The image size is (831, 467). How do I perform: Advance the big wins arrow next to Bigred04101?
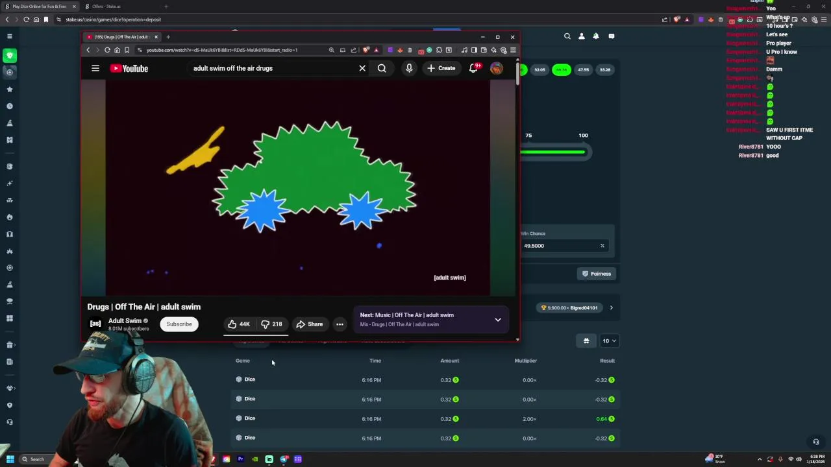click(611, 308)
